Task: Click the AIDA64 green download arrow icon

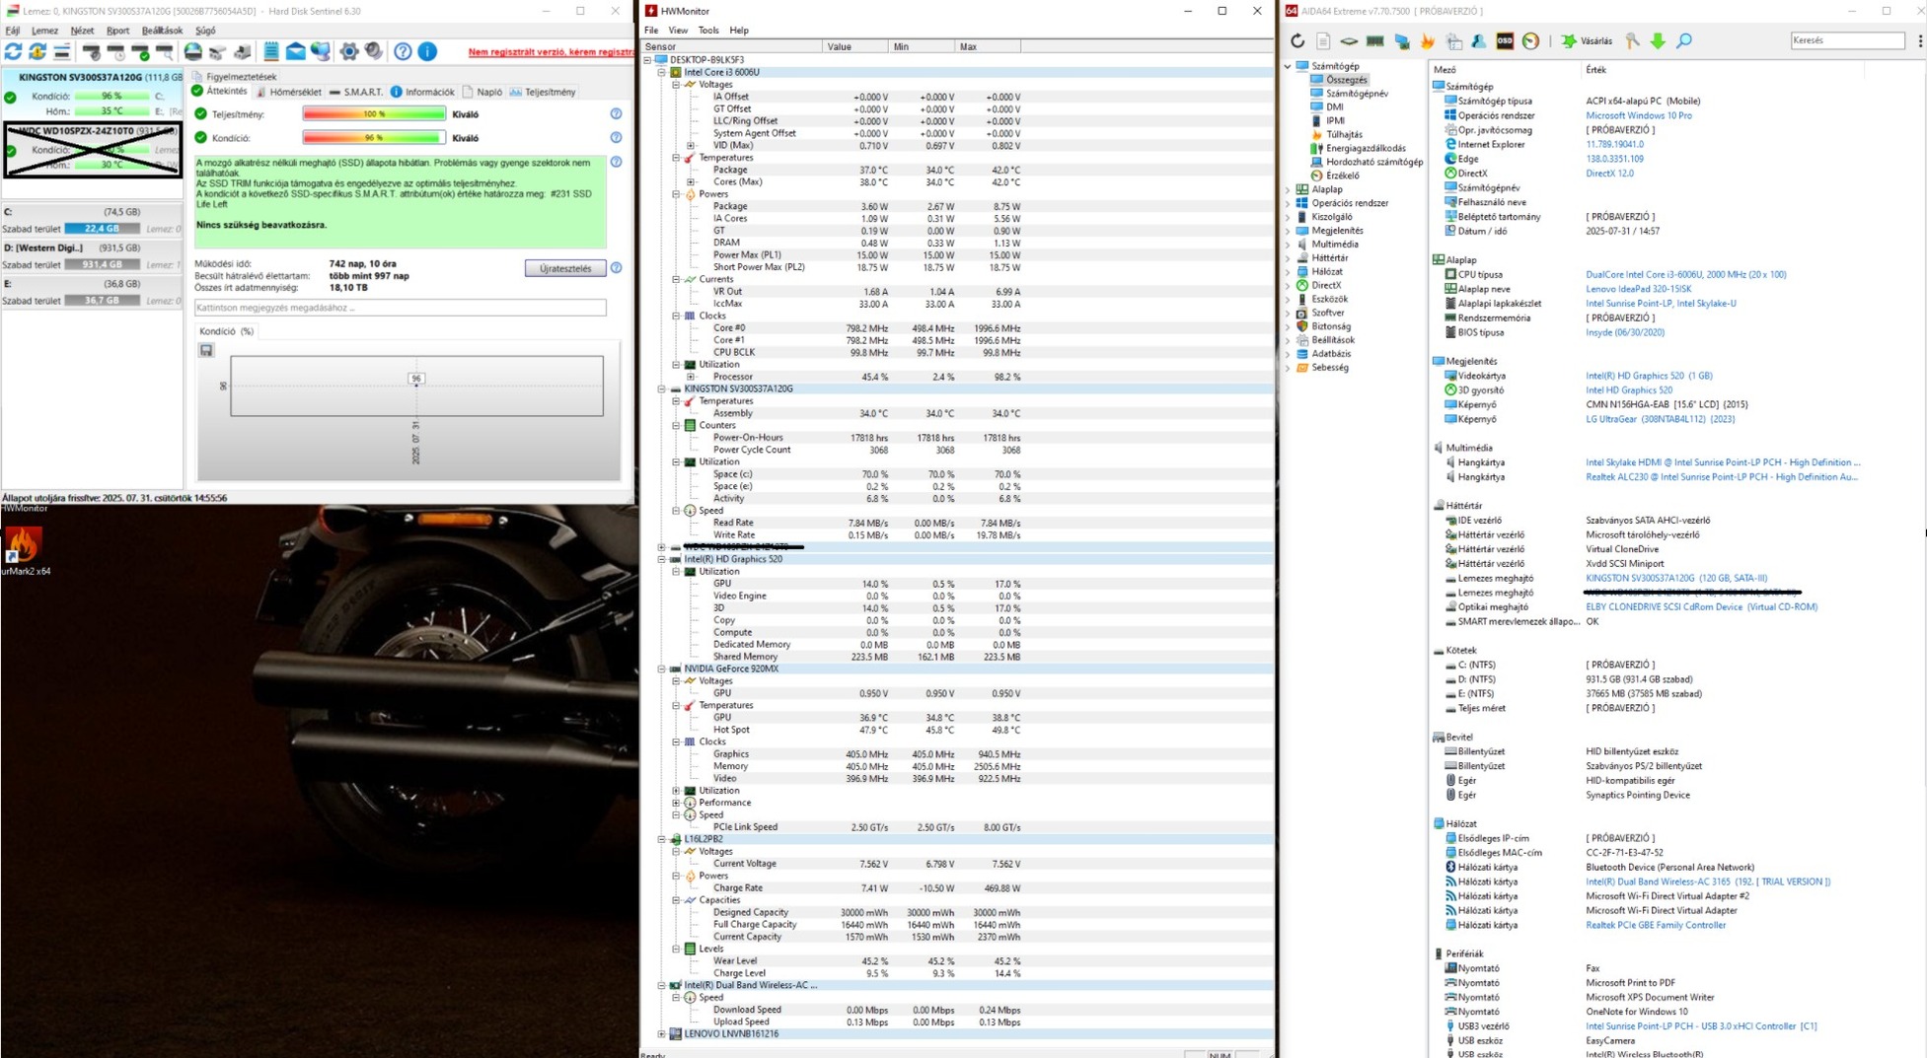Action: tap(1658, 41)
